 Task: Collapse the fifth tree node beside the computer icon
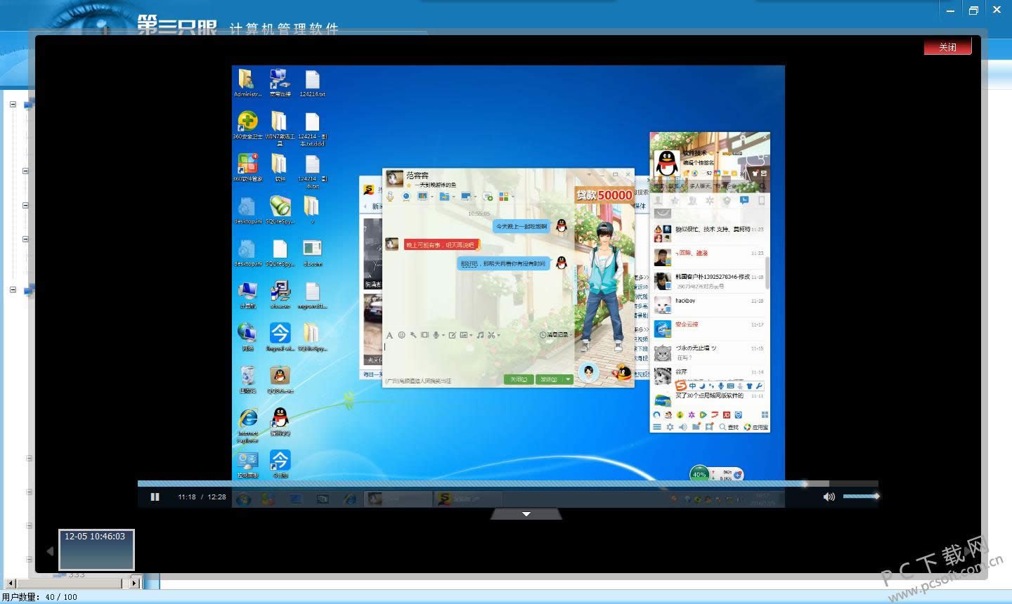coord(13,289)
